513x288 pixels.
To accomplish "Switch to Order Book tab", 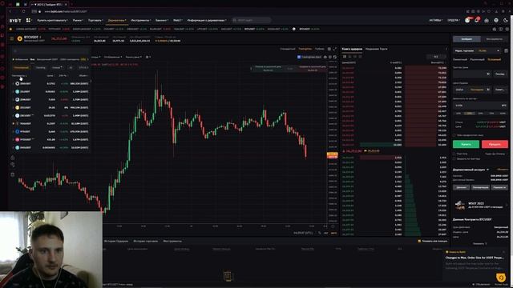I will tap(352, 49).
